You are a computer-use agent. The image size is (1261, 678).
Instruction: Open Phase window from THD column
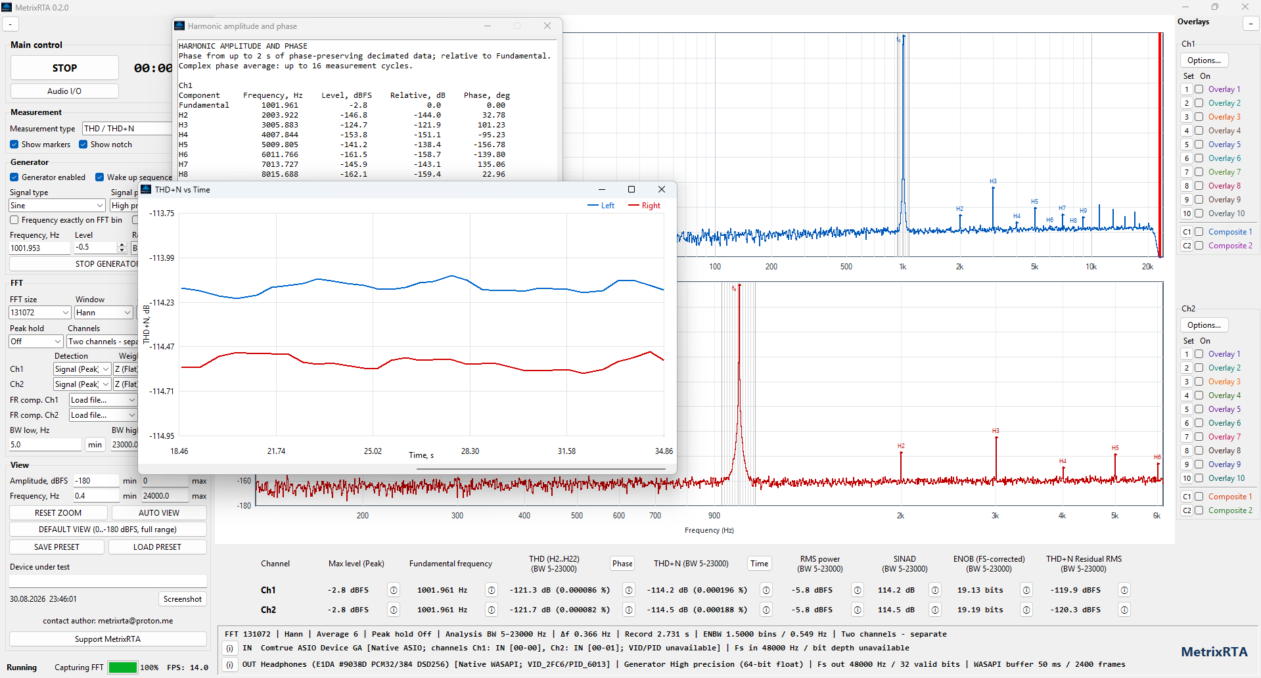tap(622, 564)
